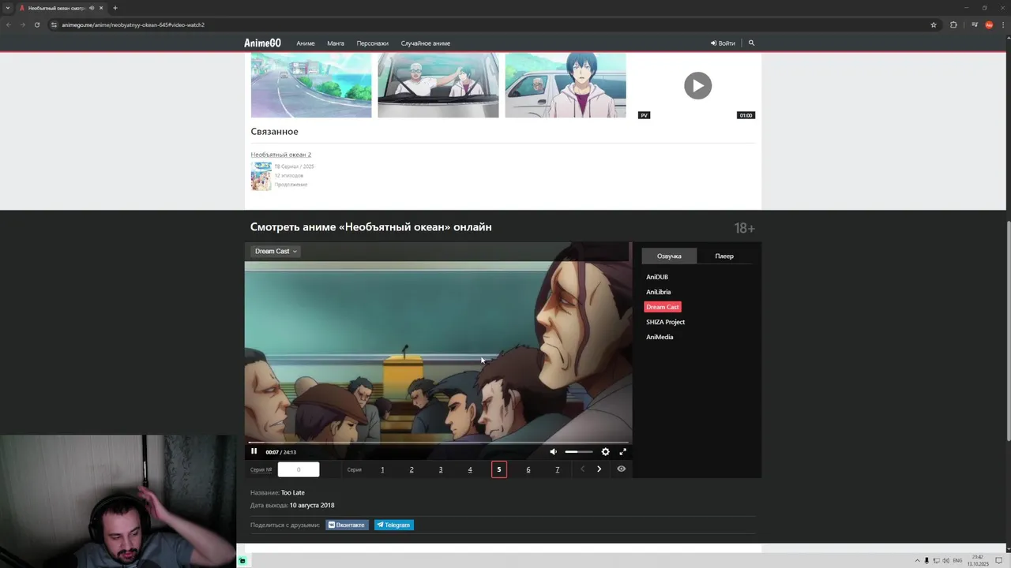This screenshot has width=1011, height=568.
Task: Click the Войти login link
Action: [x=723, y=43]
